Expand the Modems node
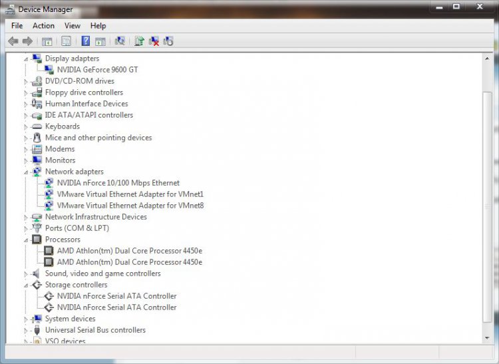This screenshot has height=364, width=499. (26, 150)
